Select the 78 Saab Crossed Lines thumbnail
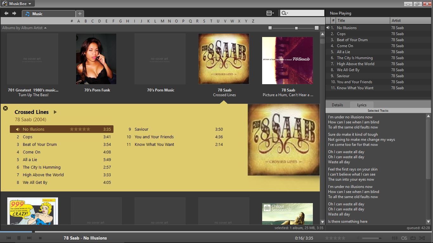 [x=224, y=59]
